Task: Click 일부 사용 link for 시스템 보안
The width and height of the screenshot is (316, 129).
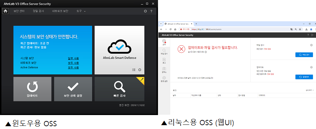Action: (x=73, y=59)
